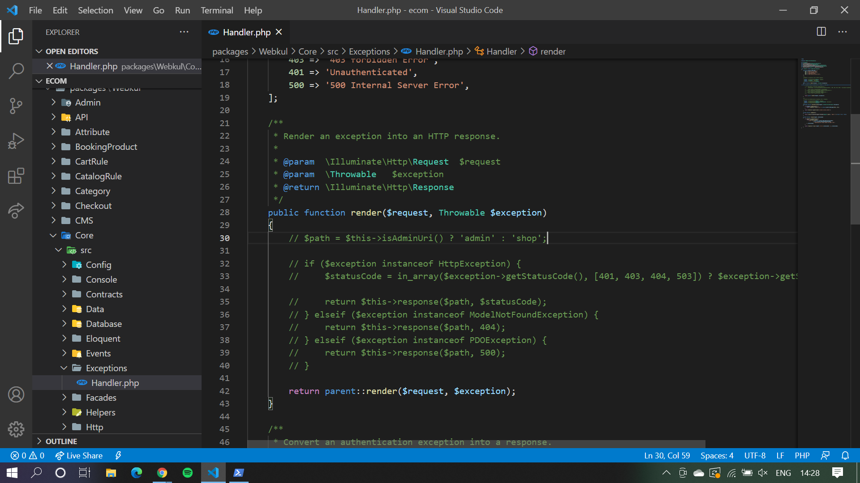
Task: Expand the Config folder
Action: coord(117,265)
